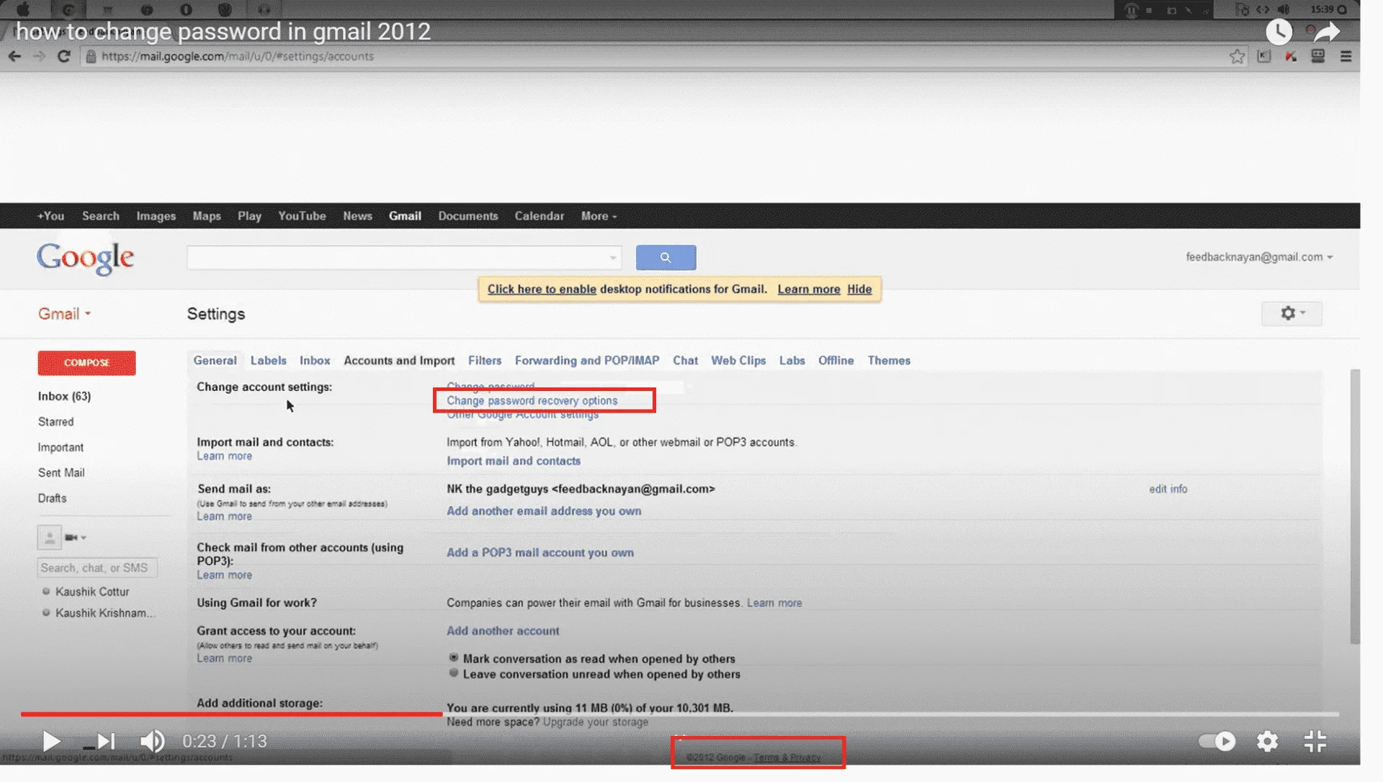Open chat with Kaushik Cottur
The width and height of the screenshot is (1383, 782).
pos(92,592)
